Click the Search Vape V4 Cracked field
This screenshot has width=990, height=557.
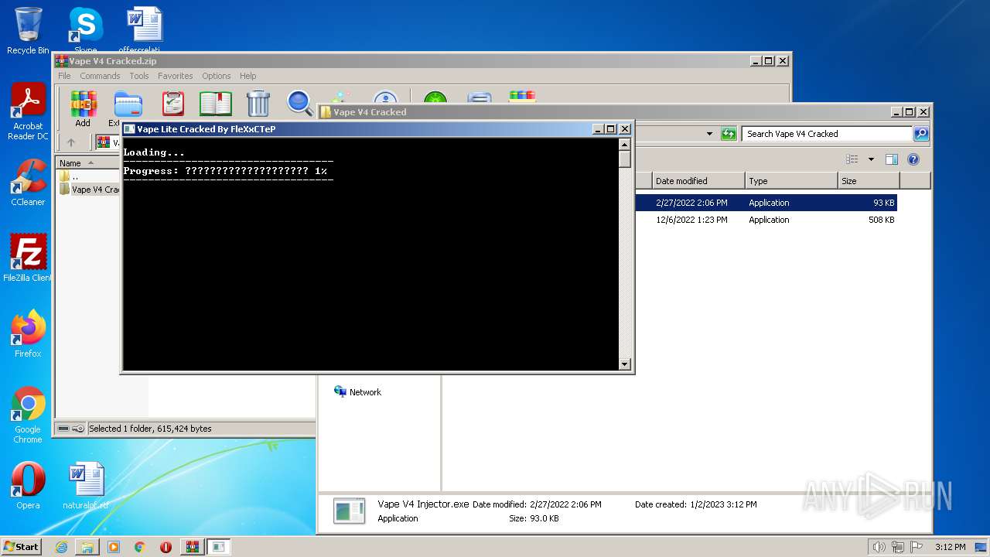coord(827,134)
